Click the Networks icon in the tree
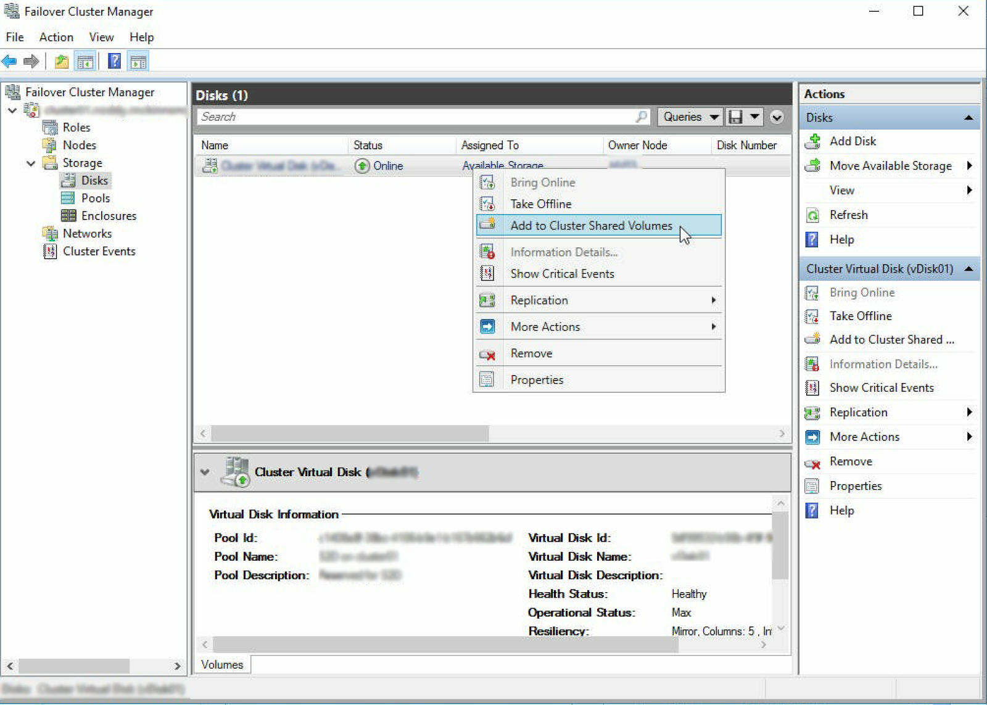This screenshot has width=987, height=705. (51, 233)
